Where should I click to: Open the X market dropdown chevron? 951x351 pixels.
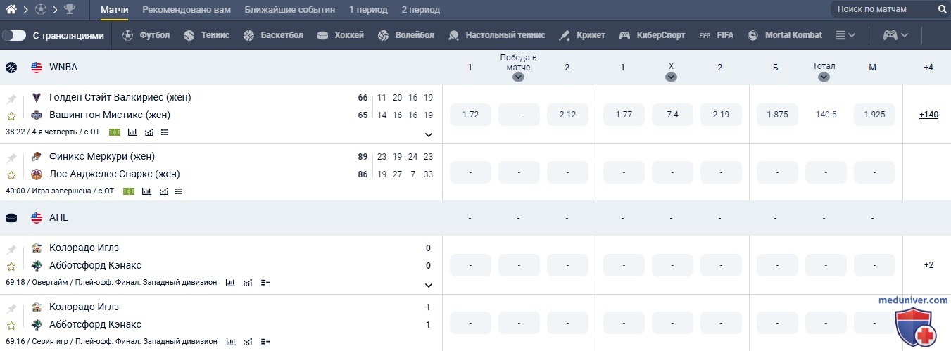click(671, 77)
